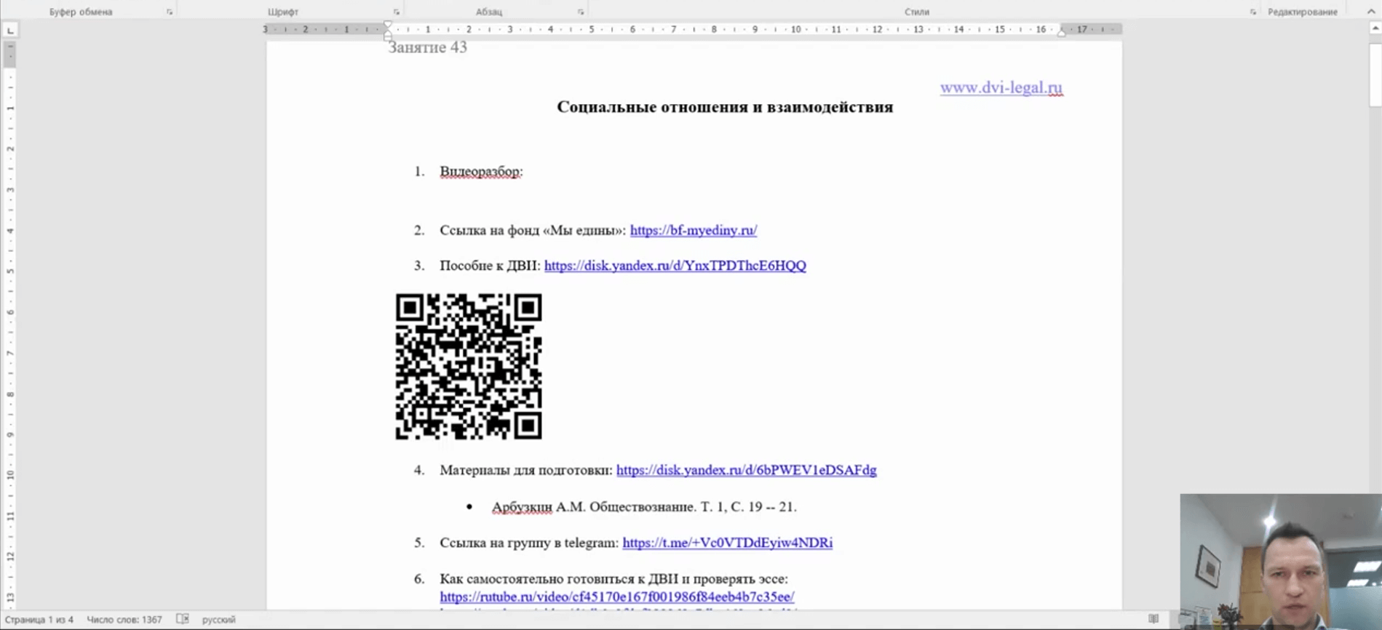Select the QR code image
The height and width of the screenshot is (630, 1382).
coord(469,367)
